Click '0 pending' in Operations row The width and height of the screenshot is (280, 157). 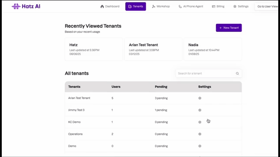[161, 134]
